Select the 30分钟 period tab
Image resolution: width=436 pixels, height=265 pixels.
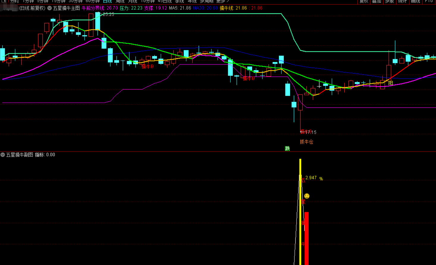click(76, 1)
